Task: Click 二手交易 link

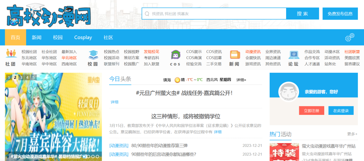Action: click(x=214, y=64)
